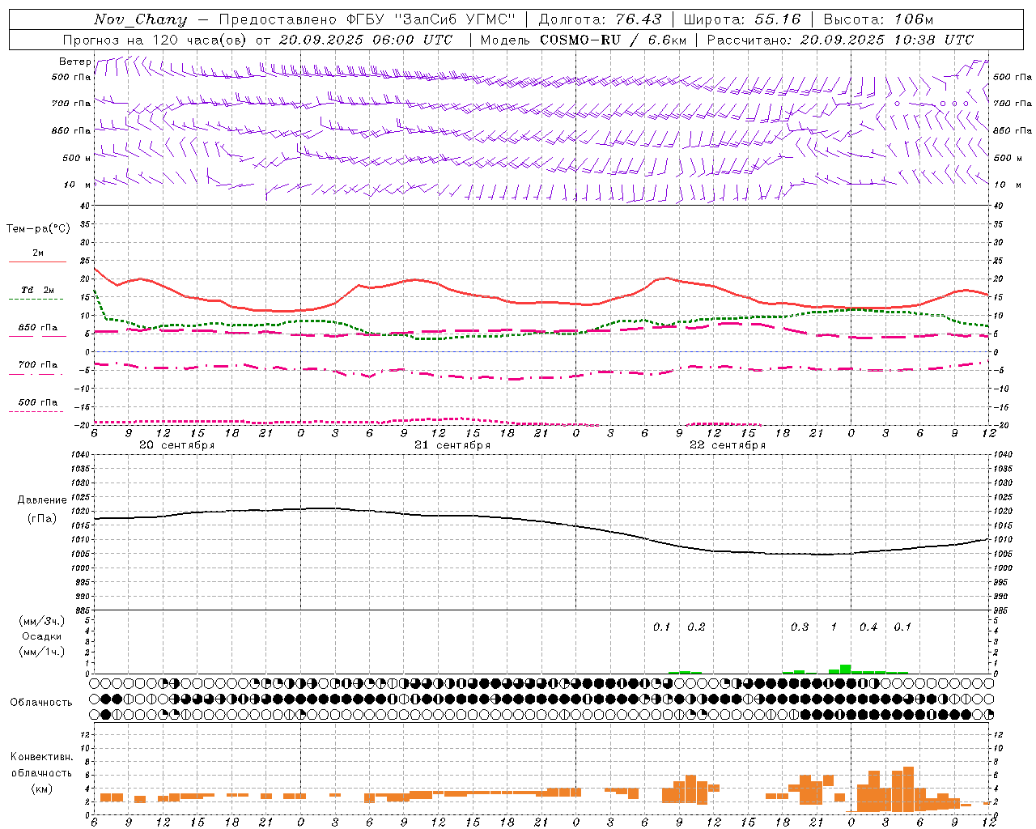Click the (мм/1ч.) precipitation unit label

point(42,652)
